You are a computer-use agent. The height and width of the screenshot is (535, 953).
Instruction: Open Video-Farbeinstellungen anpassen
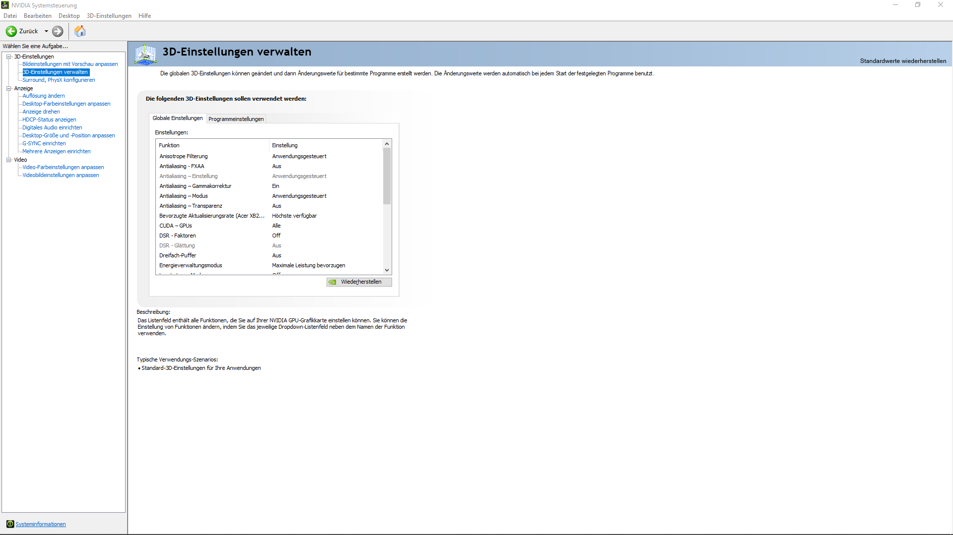tap(63, 167)
